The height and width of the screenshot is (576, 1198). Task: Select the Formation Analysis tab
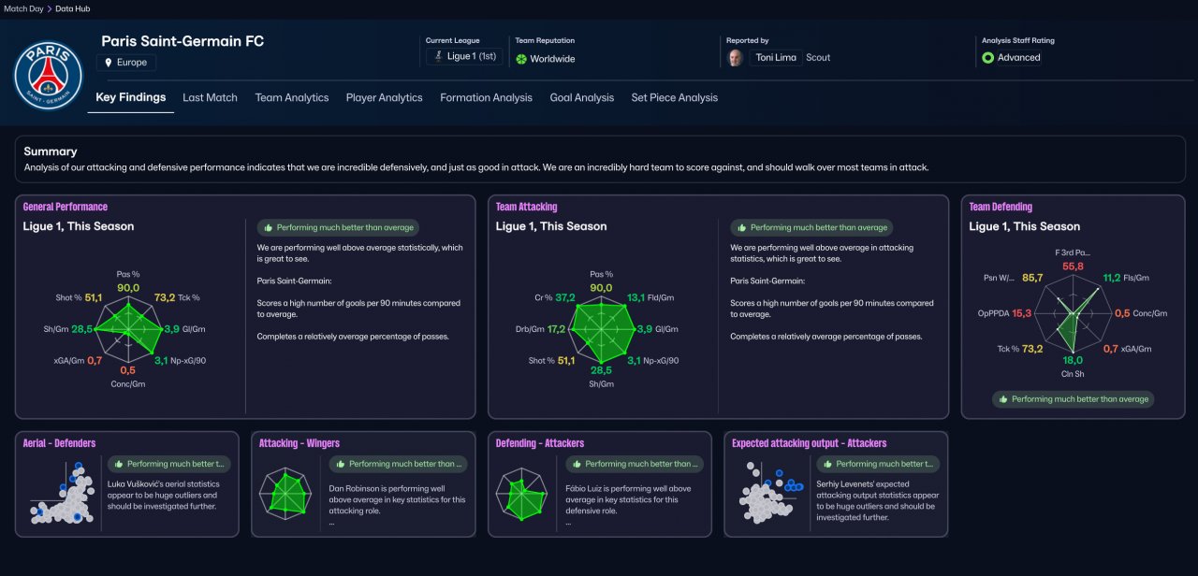(486, 97)
